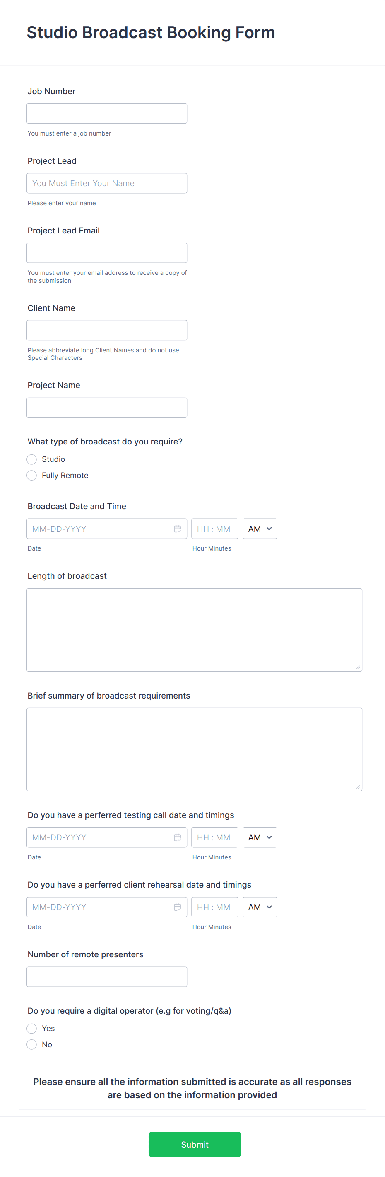This screenshot has height=1177, width=385.
Task: Open the calendar picker for client rehearsal date
Action: [178, 907]
